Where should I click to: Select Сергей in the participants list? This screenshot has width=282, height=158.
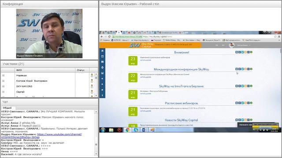pos(20,92)
